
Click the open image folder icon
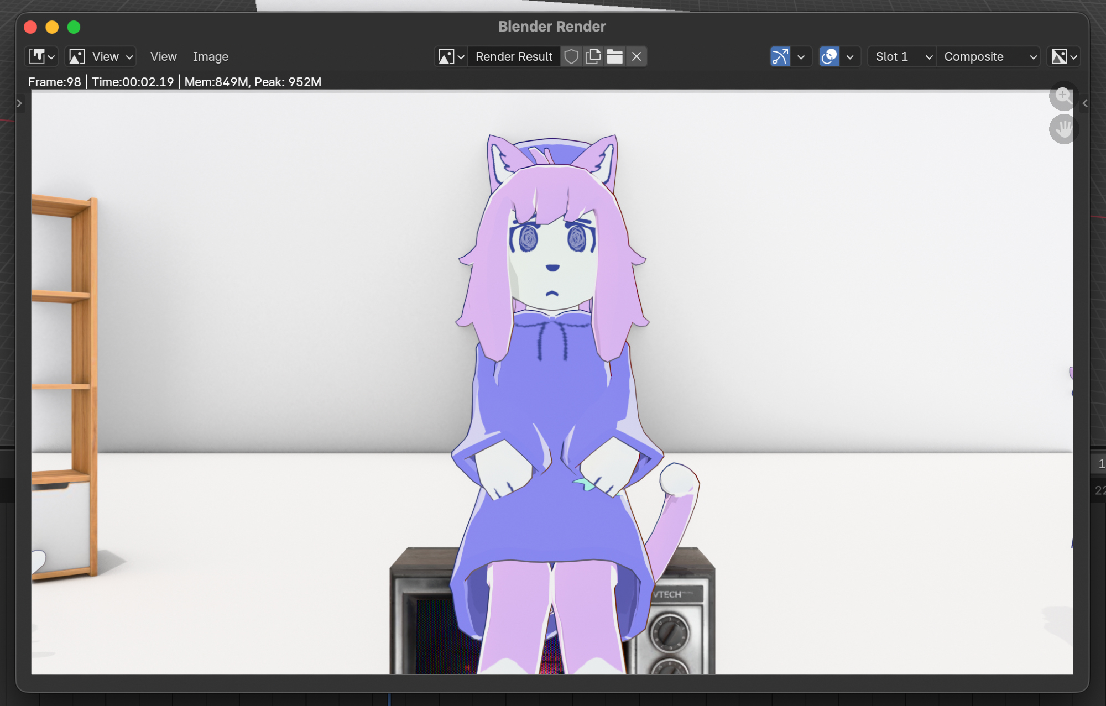[x=614, y=56]
